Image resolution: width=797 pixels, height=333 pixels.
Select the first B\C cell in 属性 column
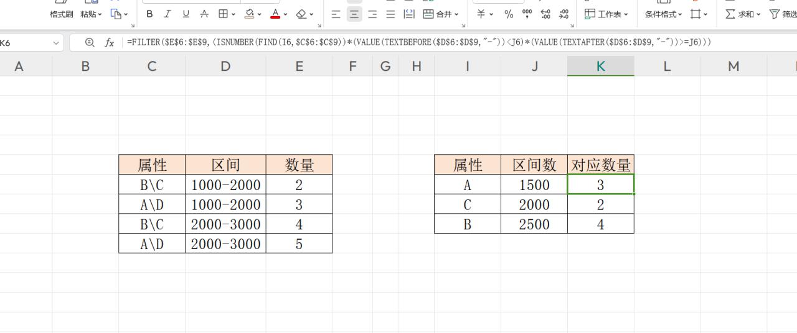(152, 185)
